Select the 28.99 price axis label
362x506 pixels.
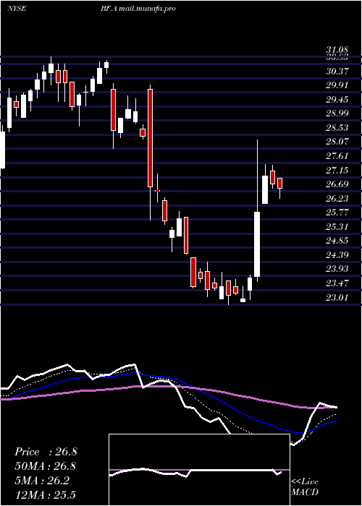(x=337, y=113)
